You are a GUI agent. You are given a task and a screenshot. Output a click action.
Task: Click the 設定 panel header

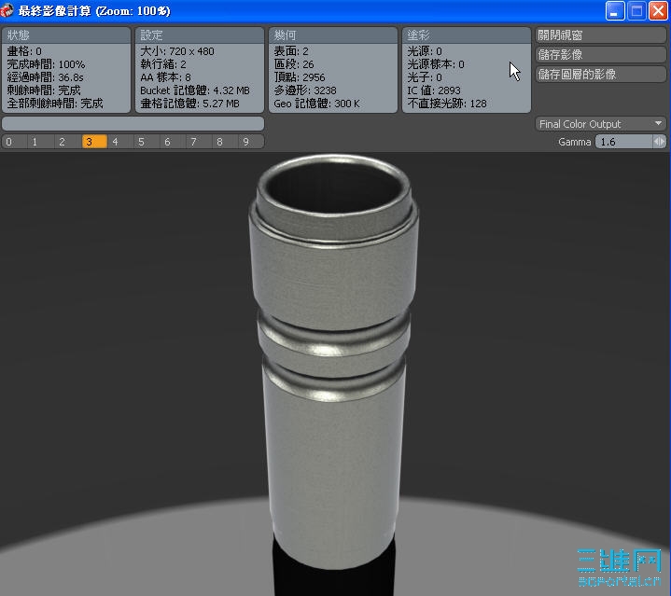[x=200, y=35]
